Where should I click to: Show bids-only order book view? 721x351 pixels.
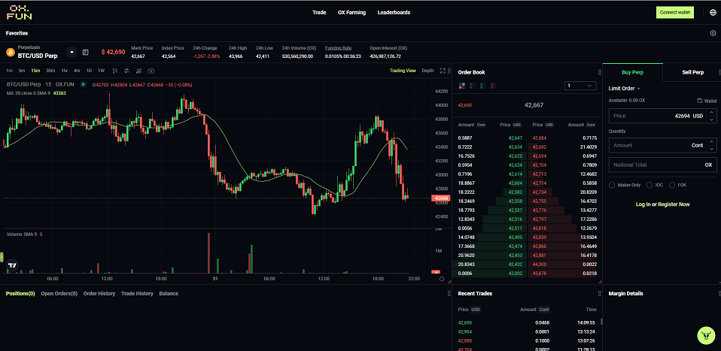[x=483, y=86]
